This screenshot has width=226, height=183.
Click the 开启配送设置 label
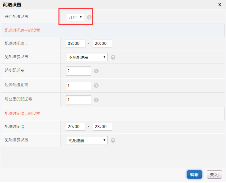pyautogui.click(x=16, y=17)
